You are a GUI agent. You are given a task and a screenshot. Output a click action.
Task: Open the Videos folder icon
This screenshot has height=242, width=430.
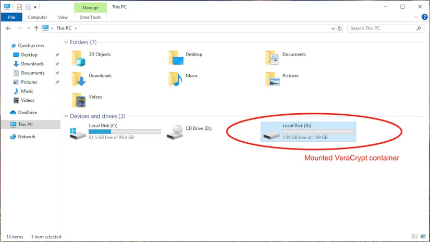pos(79,100)
